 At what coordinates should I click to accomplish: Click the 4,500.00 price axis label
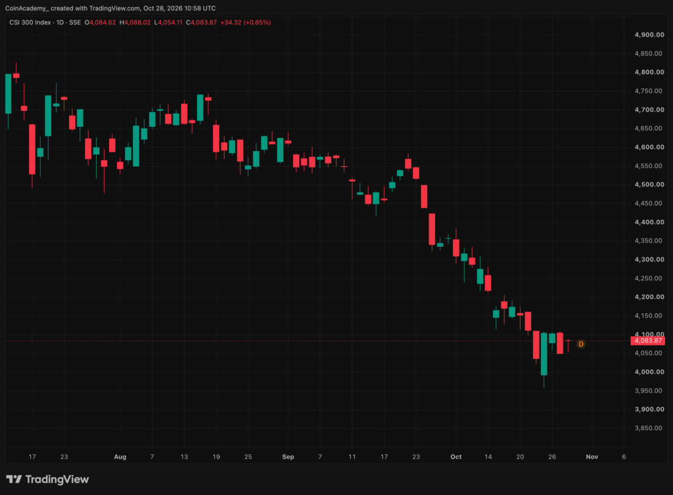(649, 184)
